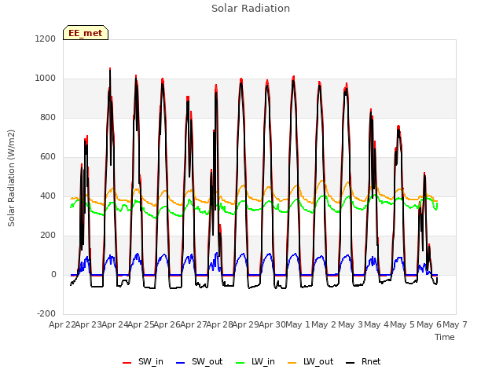The height and width of the screenshot is (377, 503).
Task: Click the Apr 28 x-axis date label
Action: (x=219, y=324)
